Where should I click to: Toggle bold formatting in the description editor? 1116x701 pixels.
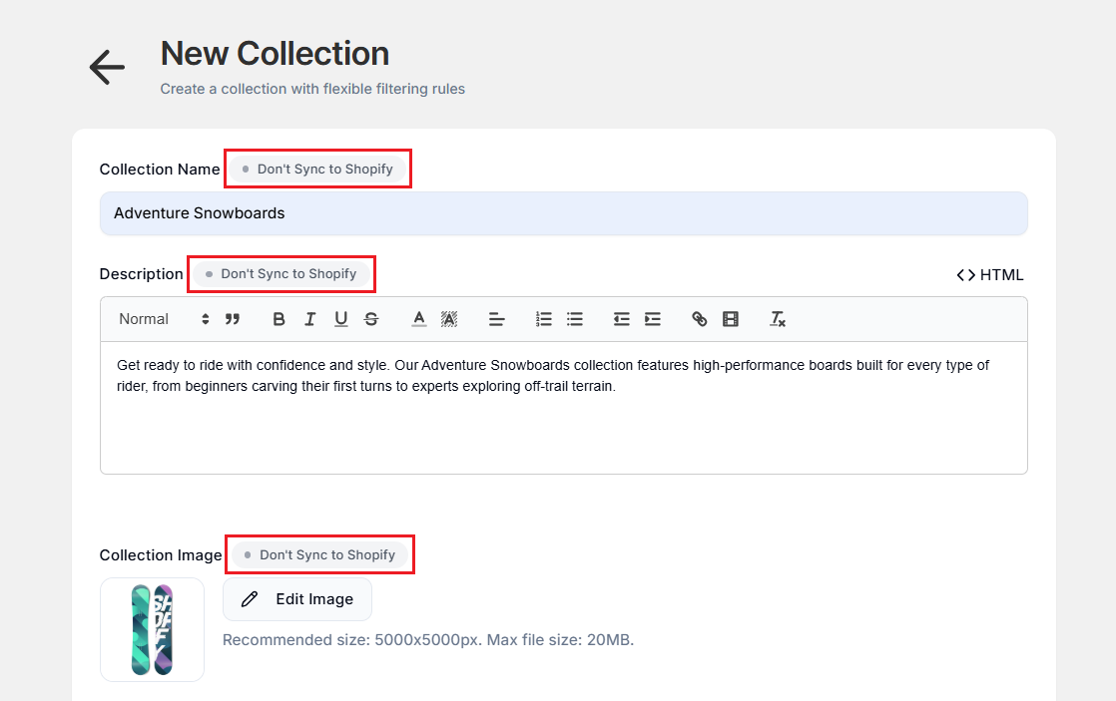click(279, 319)
